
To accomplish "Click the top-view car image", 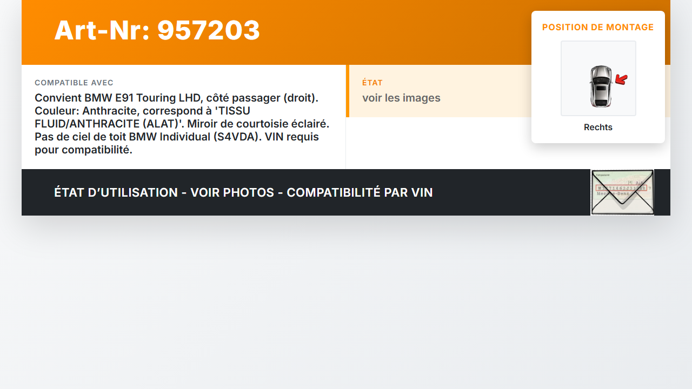I will pos(601,86).
